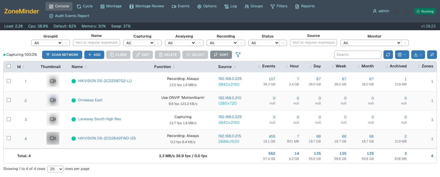The height and width of the screenshot is (177, 440).
Task: Open the Audit Events Report
Action: pos(69,16)
